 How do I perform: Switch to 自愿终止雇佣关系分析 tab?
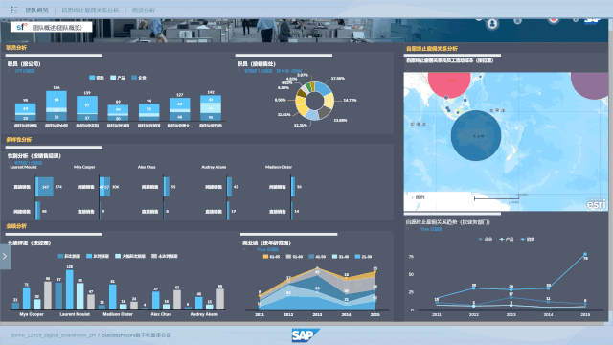(x=90, y=11)
